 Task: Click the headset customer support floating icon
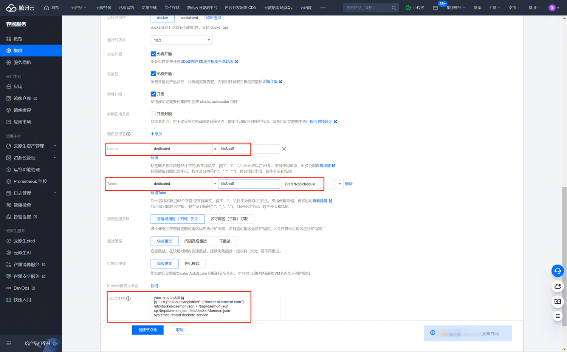558,271
